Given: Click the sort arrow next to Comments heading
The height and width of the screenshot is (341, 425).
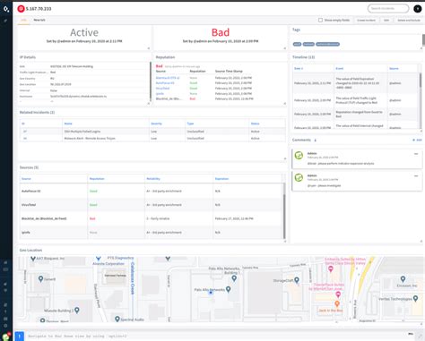Looking at the screenshot, I should [315, 140].
